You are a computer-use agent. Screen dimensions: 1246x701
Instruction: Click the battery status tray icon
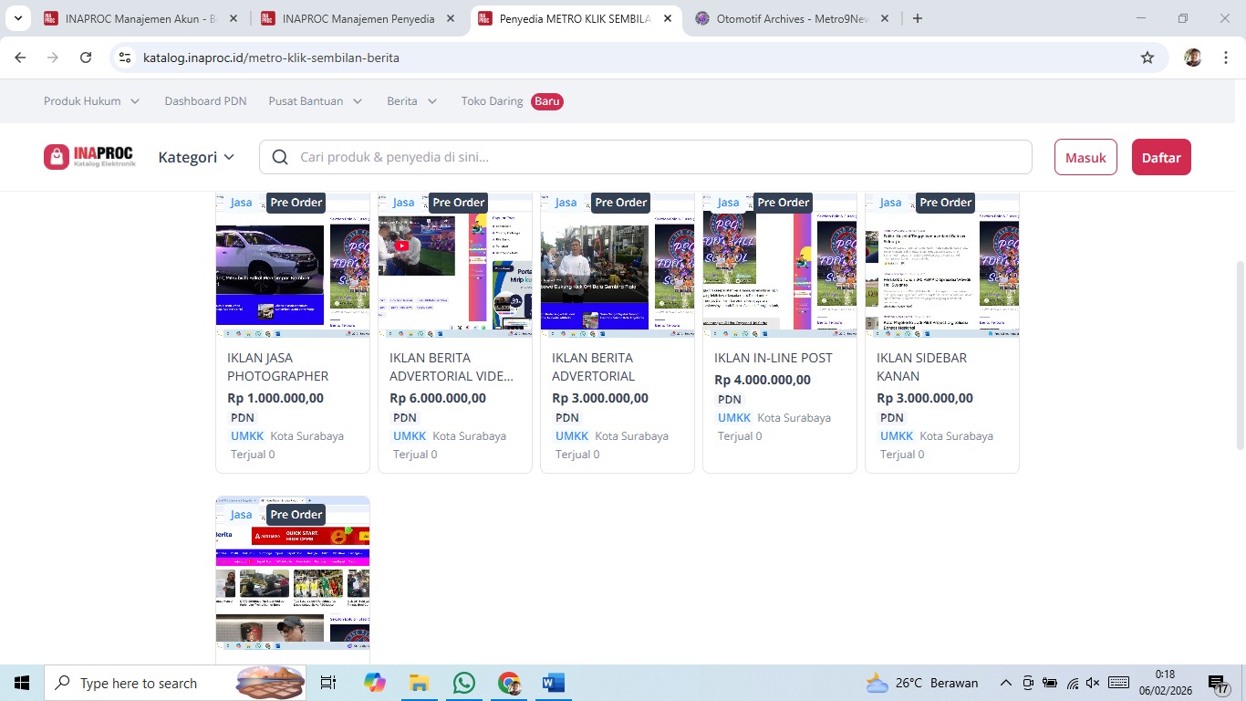pos(1050,683)
